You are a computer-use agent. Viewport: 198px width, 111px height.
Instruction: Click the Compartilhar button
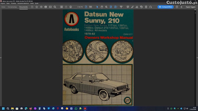tap(166, 7)
